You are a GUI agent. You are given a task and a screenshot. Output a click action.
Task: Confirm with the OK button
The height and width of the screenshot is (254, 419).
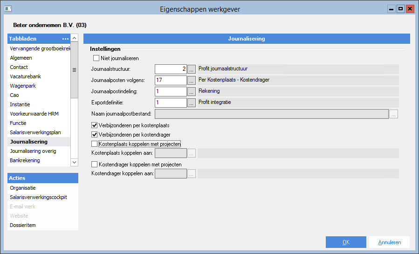pyautogui.click(x=346, y=242)
